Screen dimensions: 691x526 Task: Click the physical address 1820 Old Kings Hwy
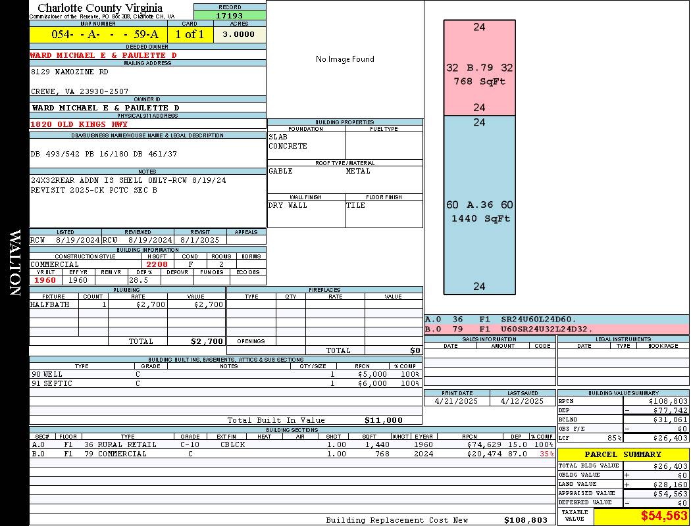[79, 124]
